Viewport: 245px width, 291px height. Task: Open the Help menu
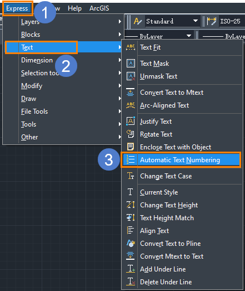[74, 8]
